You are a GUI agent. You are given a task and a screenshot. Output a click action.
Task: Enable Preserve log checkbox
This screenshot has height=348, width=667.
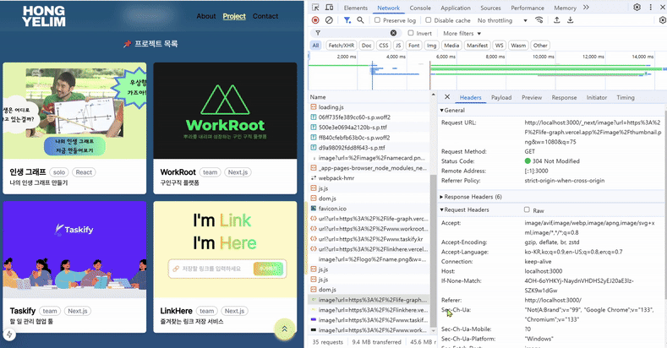tap(377, 20)
